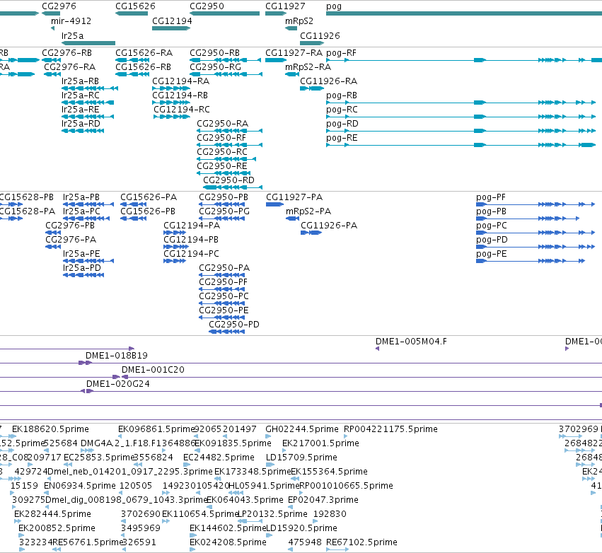The height and width of the screenshot is (553, 602).
Task: Select EST EK282444.5prime
Action: click(x=17, y=521)
